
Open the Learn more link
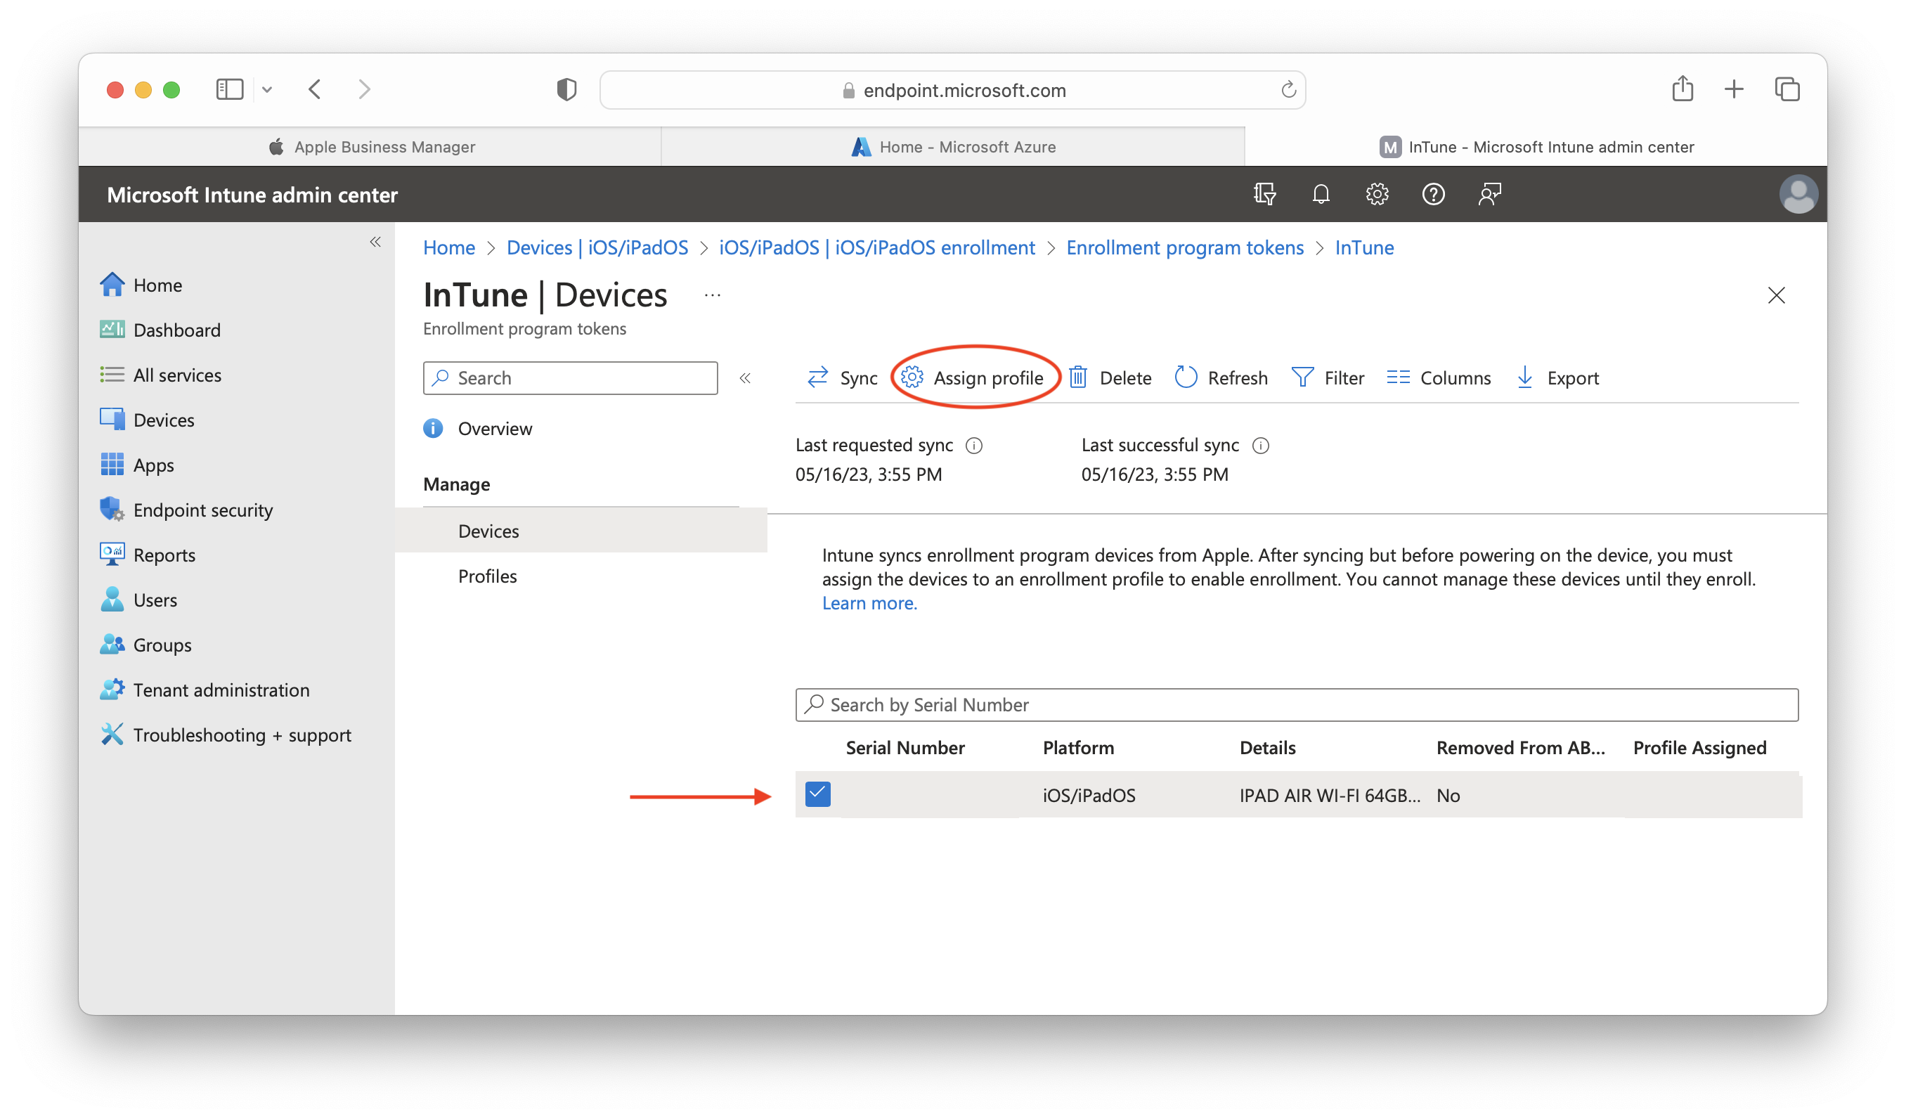(869, 603)
